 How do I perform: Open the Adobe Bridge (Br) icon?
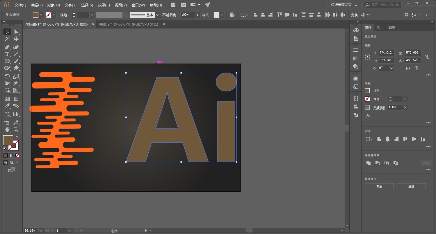[x=173, y=5]
